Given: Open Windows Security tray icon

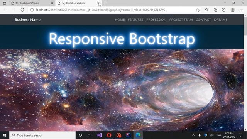Looking at the screenshot, I should (206, 135).
